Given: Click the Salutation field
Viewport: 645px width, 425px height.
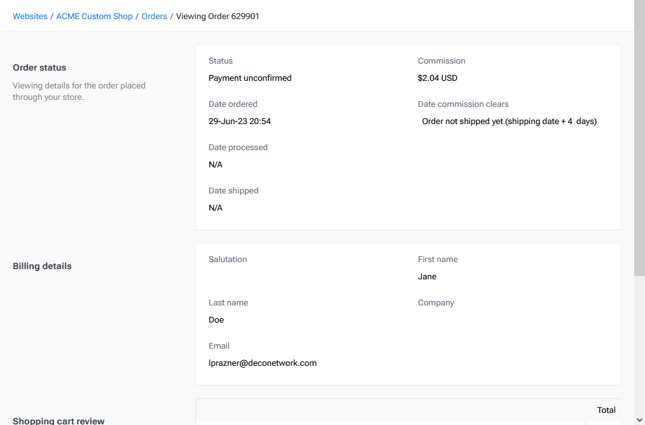Looking at the screenshot, I should point(227,259).
